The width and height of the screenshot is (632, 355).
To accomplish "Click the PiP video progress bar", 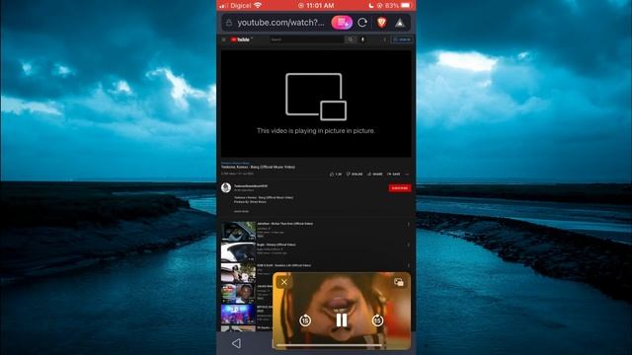I will coord(329,345).
